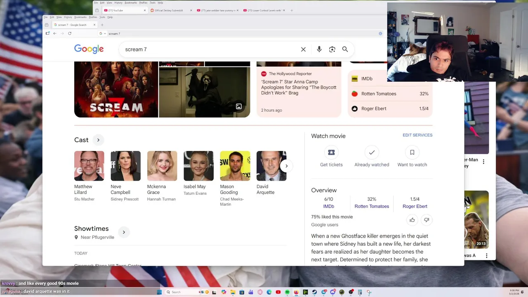Open Profiles menu in back Firefox window
This screenshot has height=297, width=528.
[x=143, y=3]
